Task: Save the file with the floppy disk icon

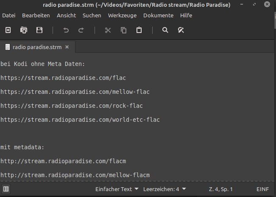Action: pyautogui.click(x=39, y=30)
